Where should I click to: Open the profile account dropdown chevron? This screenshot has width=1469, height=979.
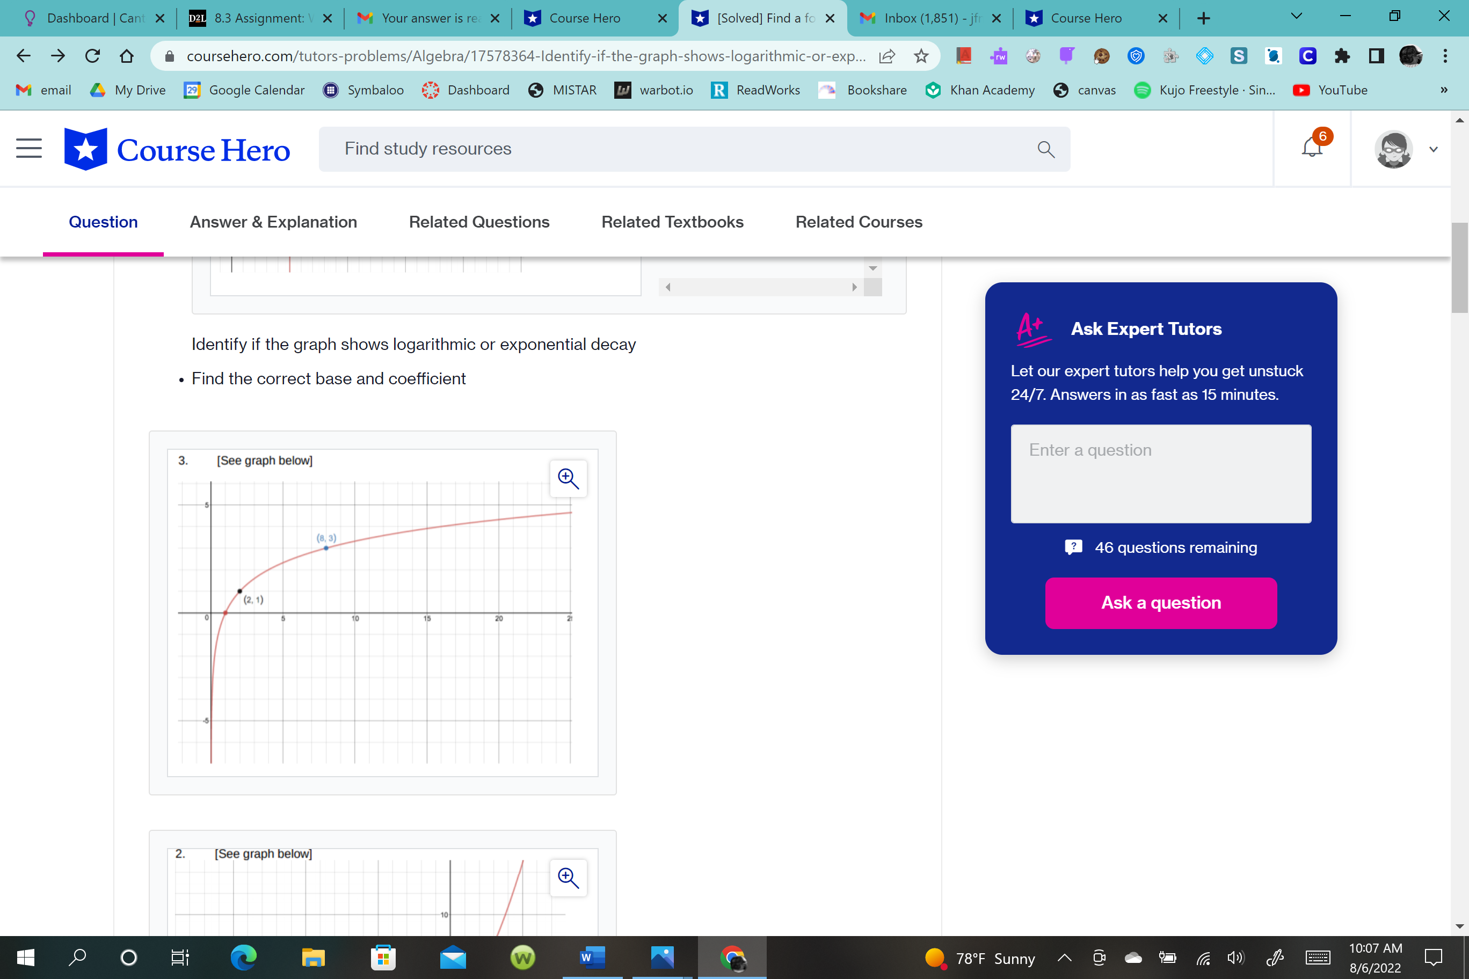coord(1434,149)
